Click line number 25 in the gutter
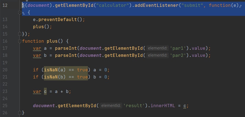245x117 pixels. [x=5, y=106]
